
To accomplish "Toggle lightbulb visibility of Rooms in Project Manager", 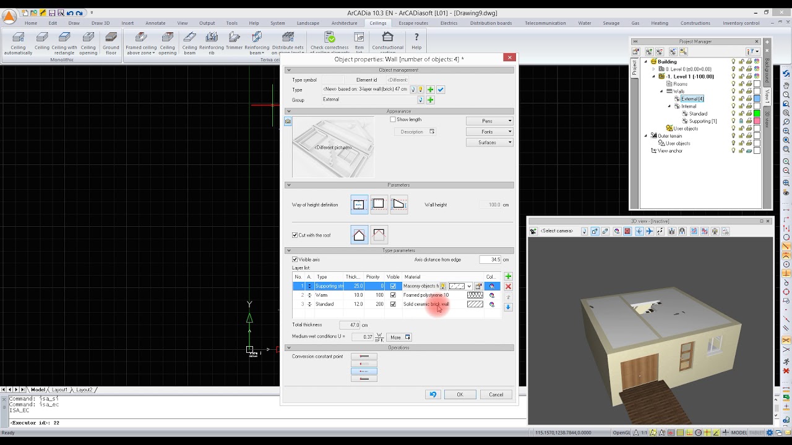I will pos(734,84).
